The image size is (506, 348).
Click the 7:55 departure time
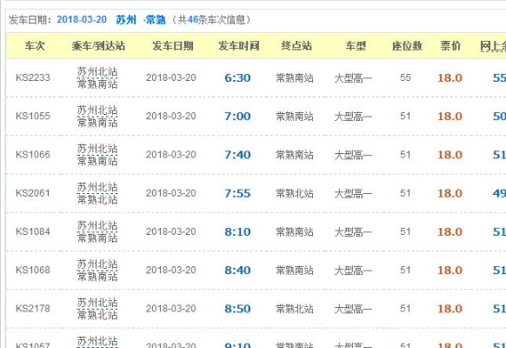point(237,193)
